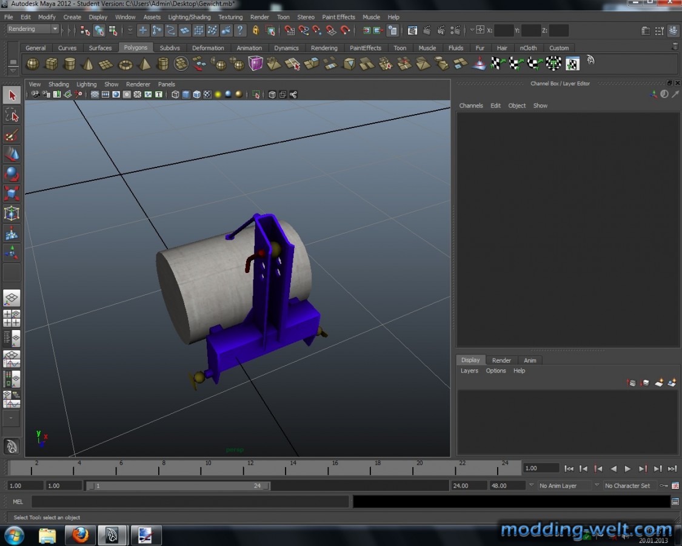Image resolution: width=682 pixels, height=546 pixels.
Task: Create a polygon cylinder from the shelf
Action: 70,64
